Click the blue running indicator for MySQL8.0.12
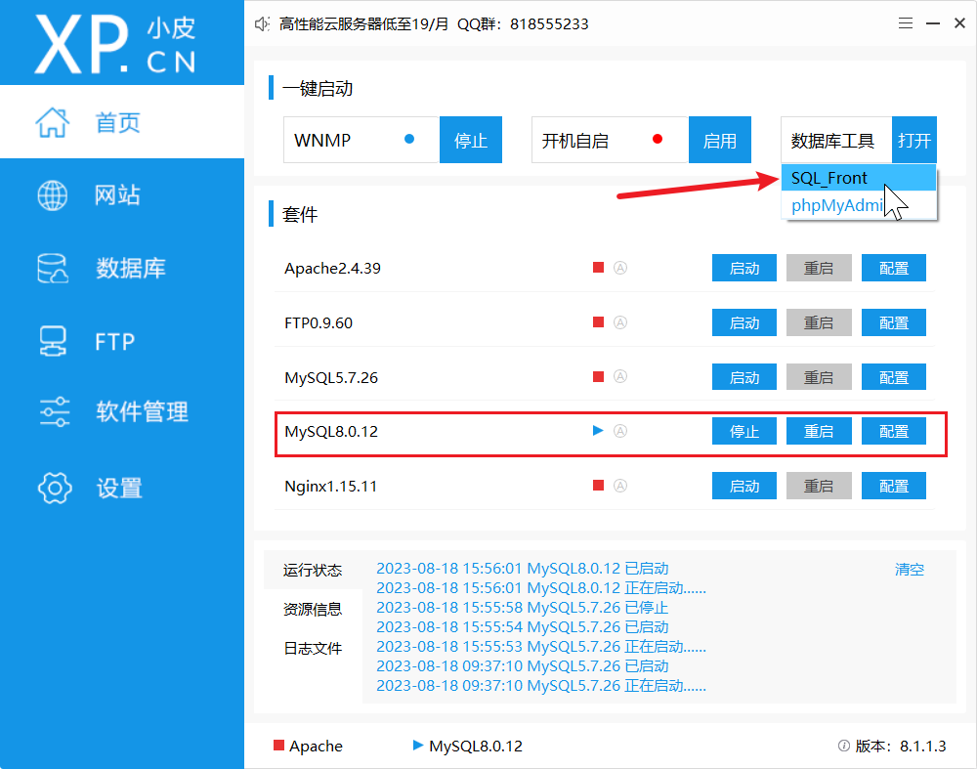977x769 pixels. tap(598, 431)
